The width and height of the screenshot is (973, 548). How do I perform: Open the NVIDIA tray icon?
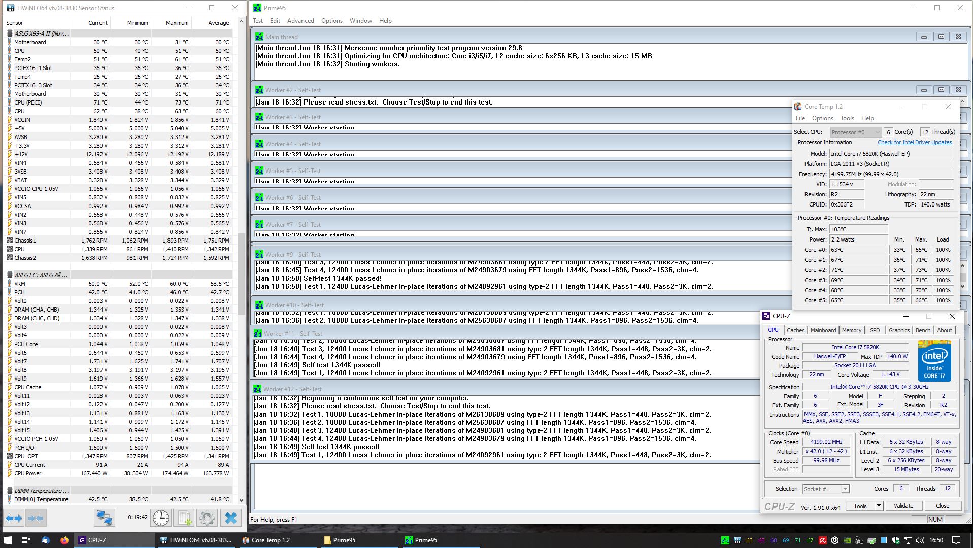(847, 540)
